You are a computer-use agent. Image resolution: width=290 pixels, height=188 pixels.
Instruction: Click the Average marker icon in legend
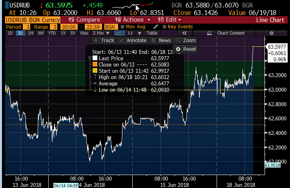[95, 83]
